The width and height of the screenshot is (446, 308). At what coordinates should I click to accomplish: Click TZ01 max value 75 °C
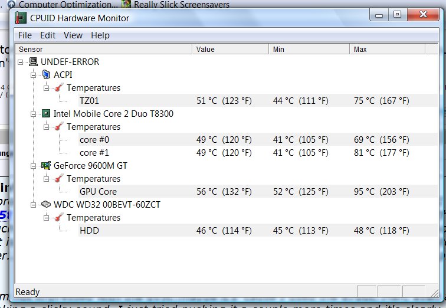pos(382,101)
